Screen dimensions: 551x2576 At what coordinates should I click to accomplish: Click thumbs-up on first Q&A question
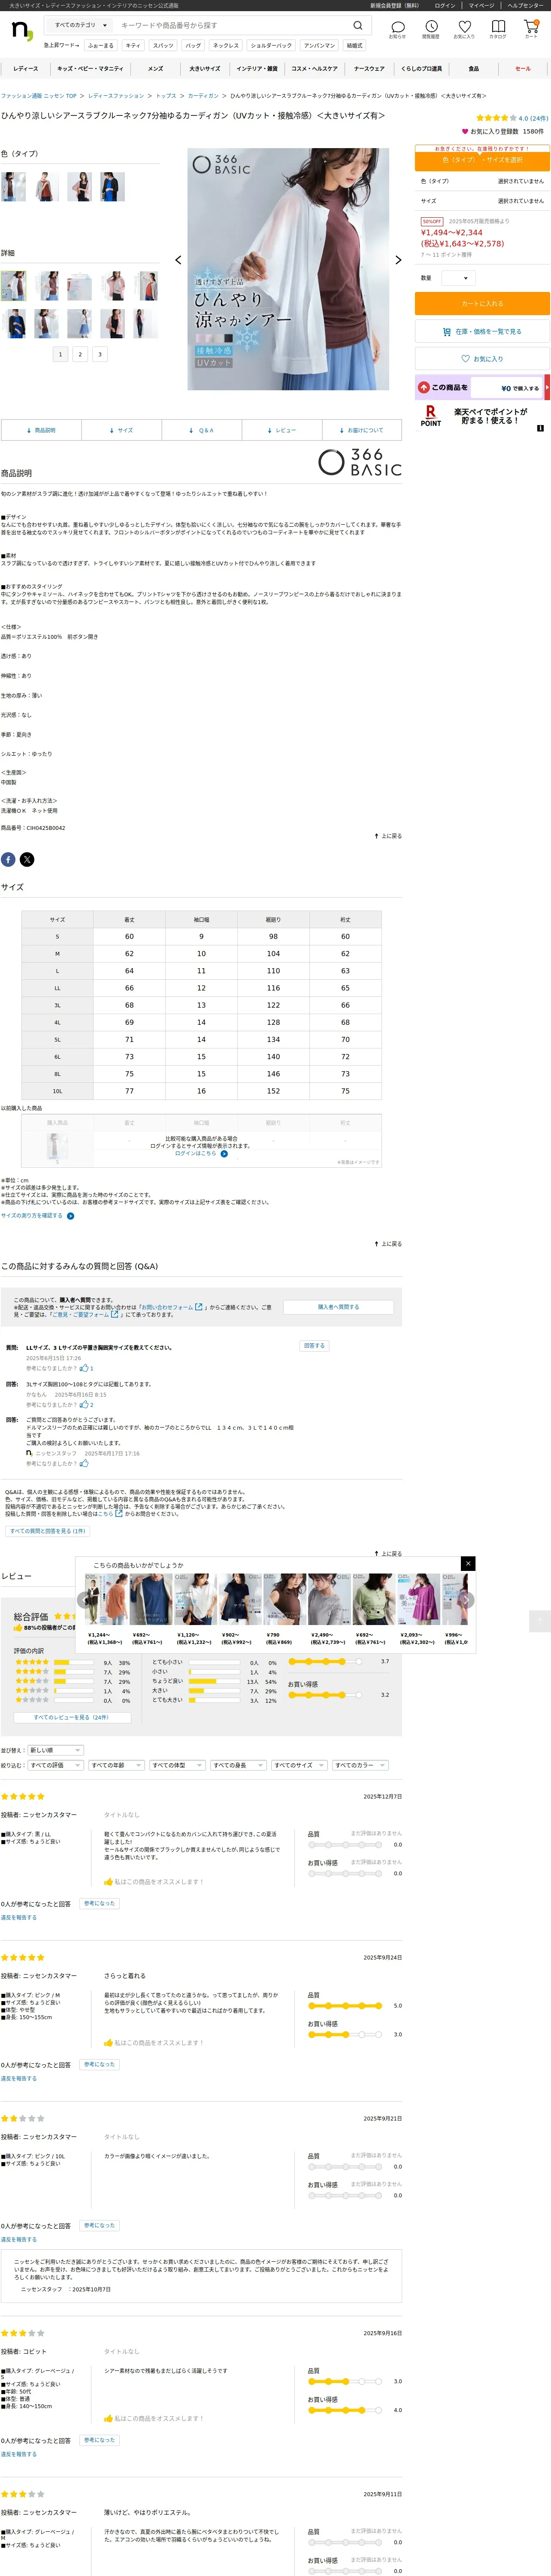point(84,1368)
